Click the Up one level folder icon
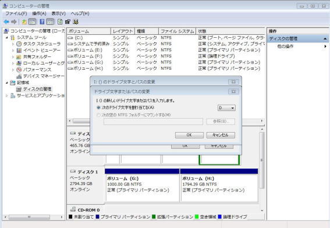This screenshot has width=330, height=228. tap(24, 22)
